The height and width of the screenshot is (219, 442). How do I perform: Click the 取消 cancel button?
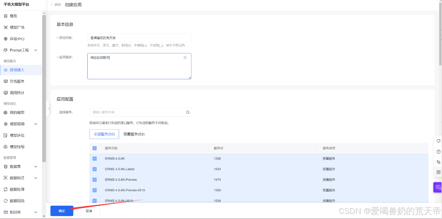coord(89,211)
